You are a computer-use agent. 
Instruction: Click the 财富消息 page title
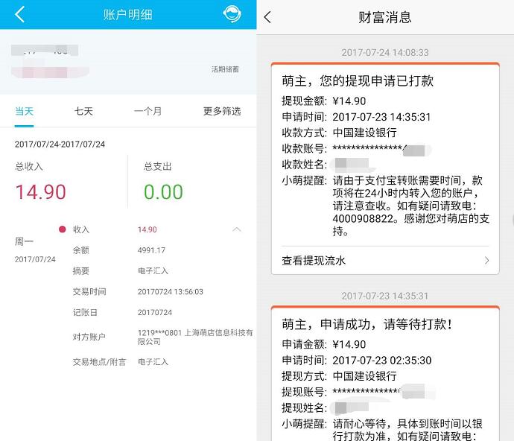pyautogui.click(x=385, y=17)
